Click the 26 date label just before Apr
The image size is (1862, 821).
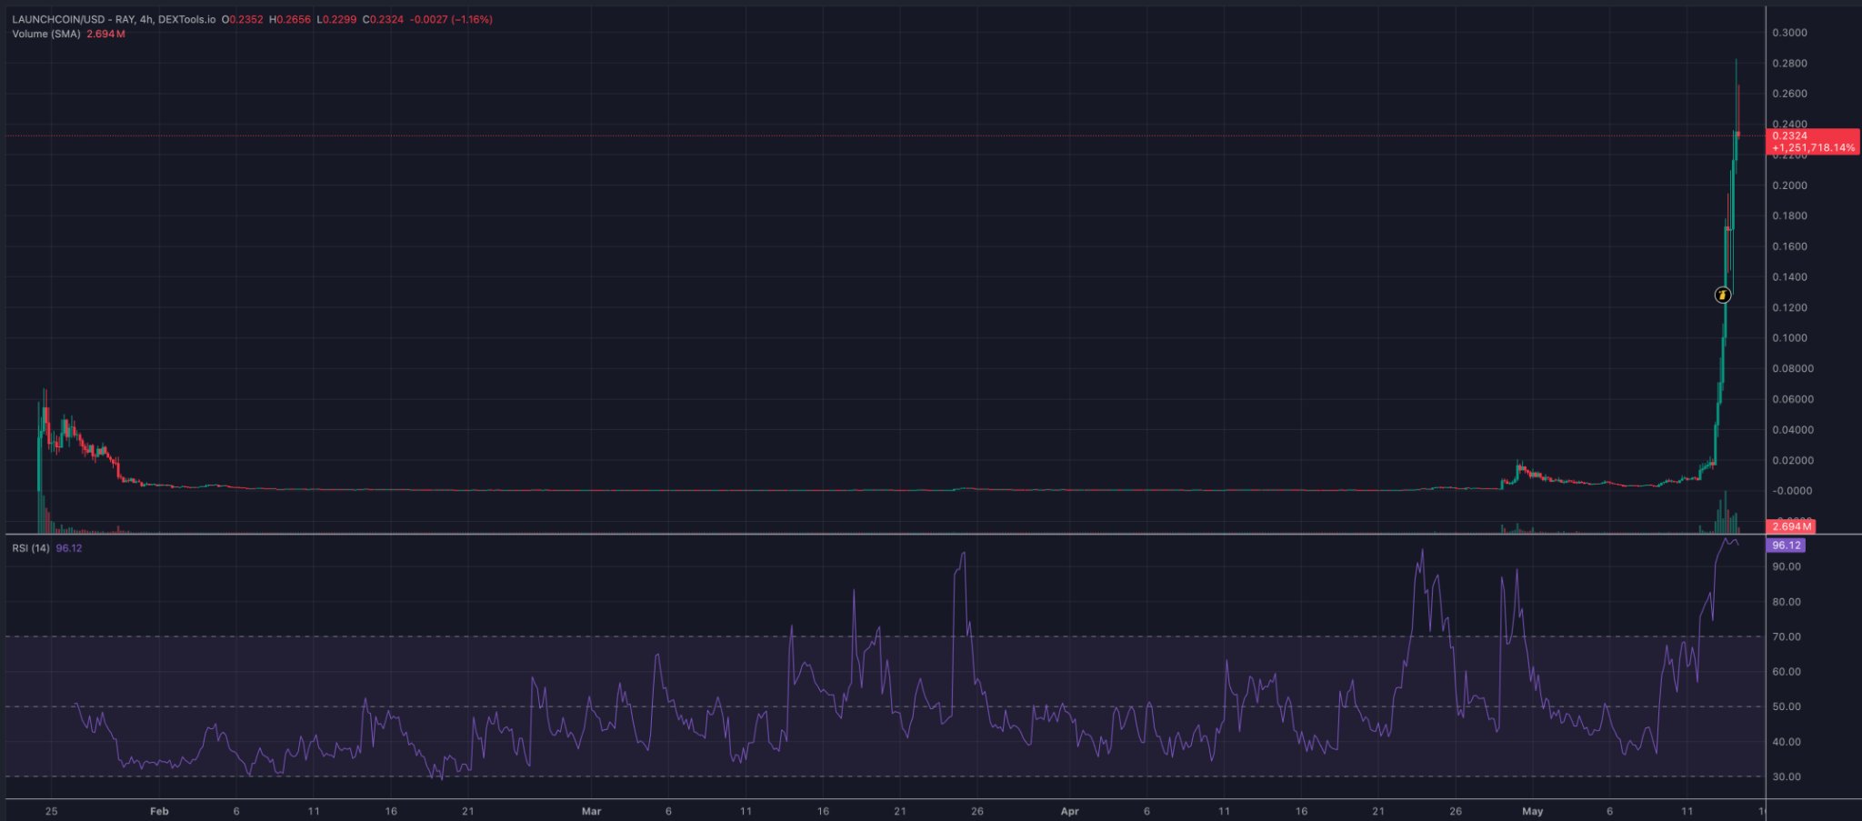pos(977,811)
